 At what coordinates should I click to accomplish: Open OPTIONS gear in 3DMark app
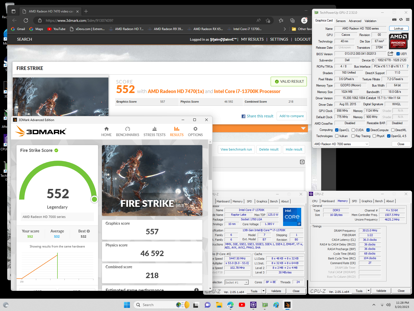pyautogui.click(x=195, y=131)
